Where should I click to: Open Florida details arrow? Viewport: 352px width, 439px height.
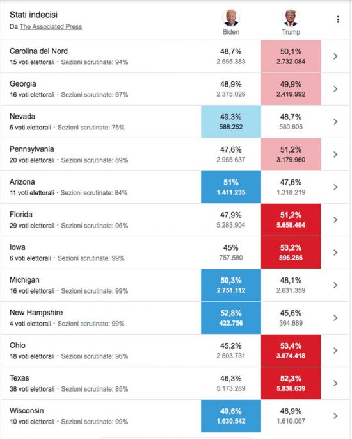(x=335, y=220)
